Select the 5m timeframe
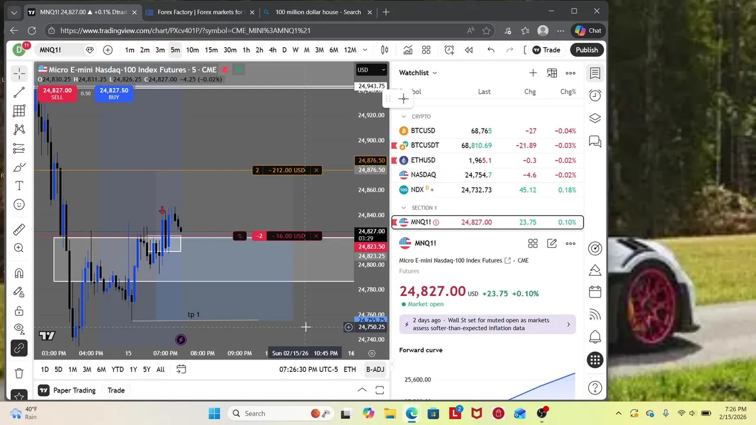Screen dimensions: 756x425 [x=175, y=50]
